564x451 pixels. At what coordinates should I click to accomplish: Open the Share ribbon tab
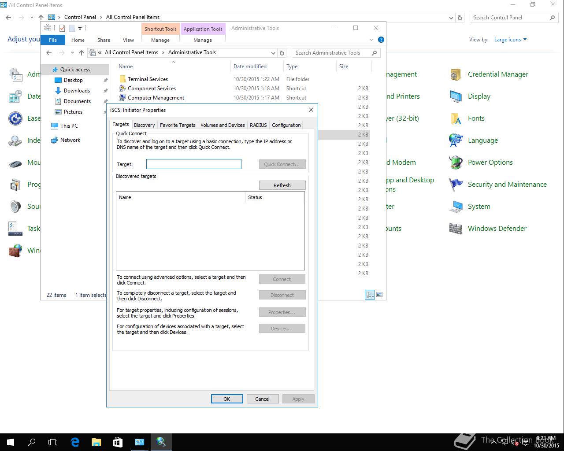point(104,40)
